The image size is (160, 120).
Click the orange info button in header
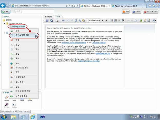tap(126, 12)
